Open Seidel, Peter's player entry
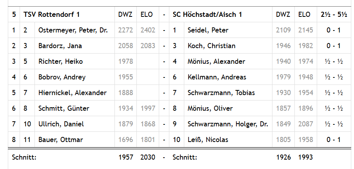This screenshot has width=354, height=169. click(x=208, y=30)
